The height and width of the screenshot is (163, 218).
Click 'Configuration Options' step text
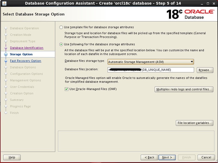tap(26, 74)
